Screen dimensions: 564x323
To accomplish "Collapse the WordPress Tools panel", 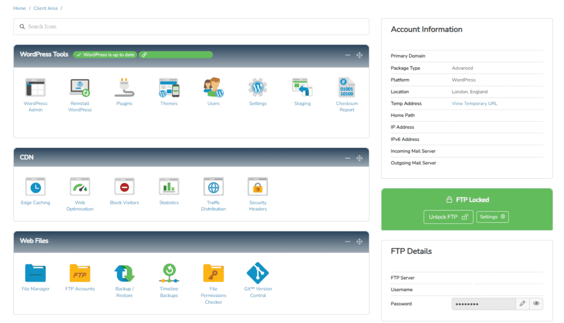I will pos(348,55).
